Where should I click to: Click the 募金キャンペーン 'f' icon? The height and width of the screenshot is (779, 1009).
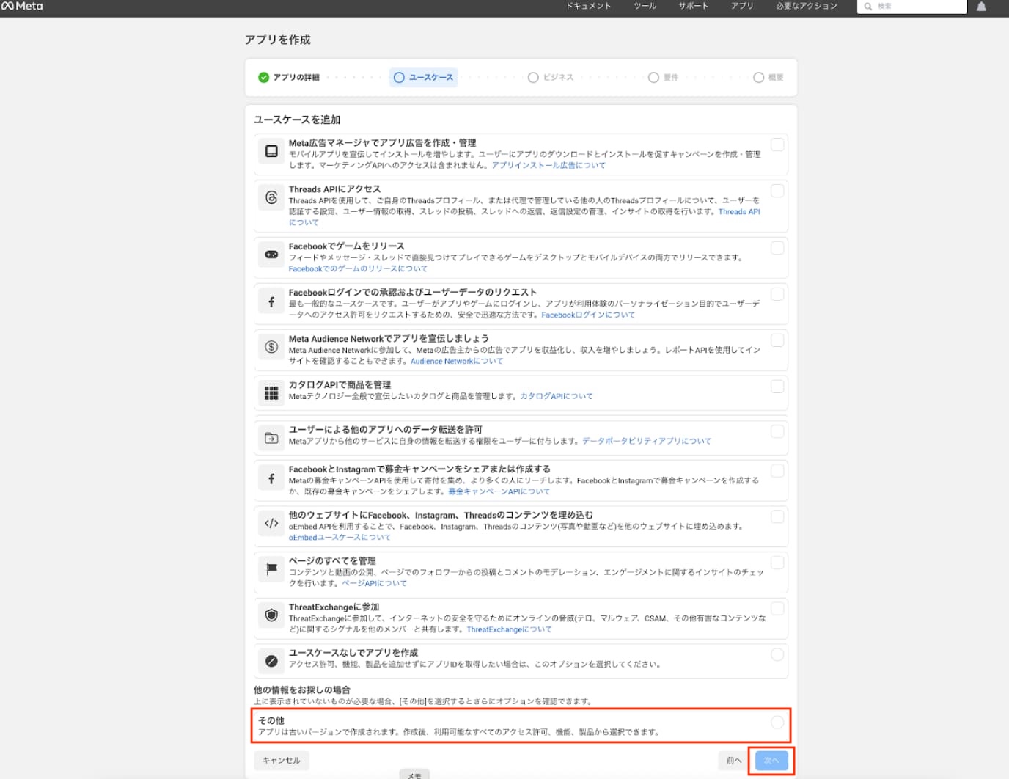tap(271, 478)
